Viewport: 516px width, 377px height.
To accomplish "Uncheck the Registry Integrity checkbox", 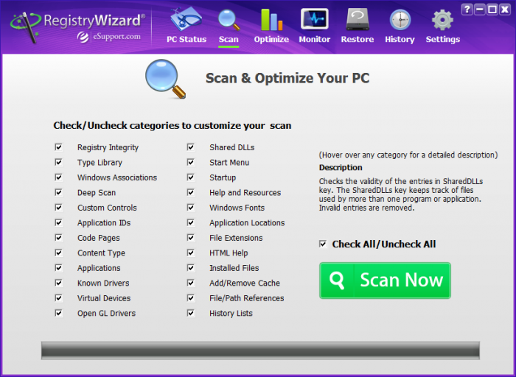I will (x=58, y=147).
